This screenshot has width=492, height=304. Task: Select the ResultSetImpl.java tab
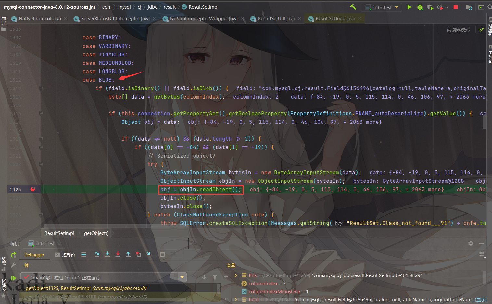point(335,19)
